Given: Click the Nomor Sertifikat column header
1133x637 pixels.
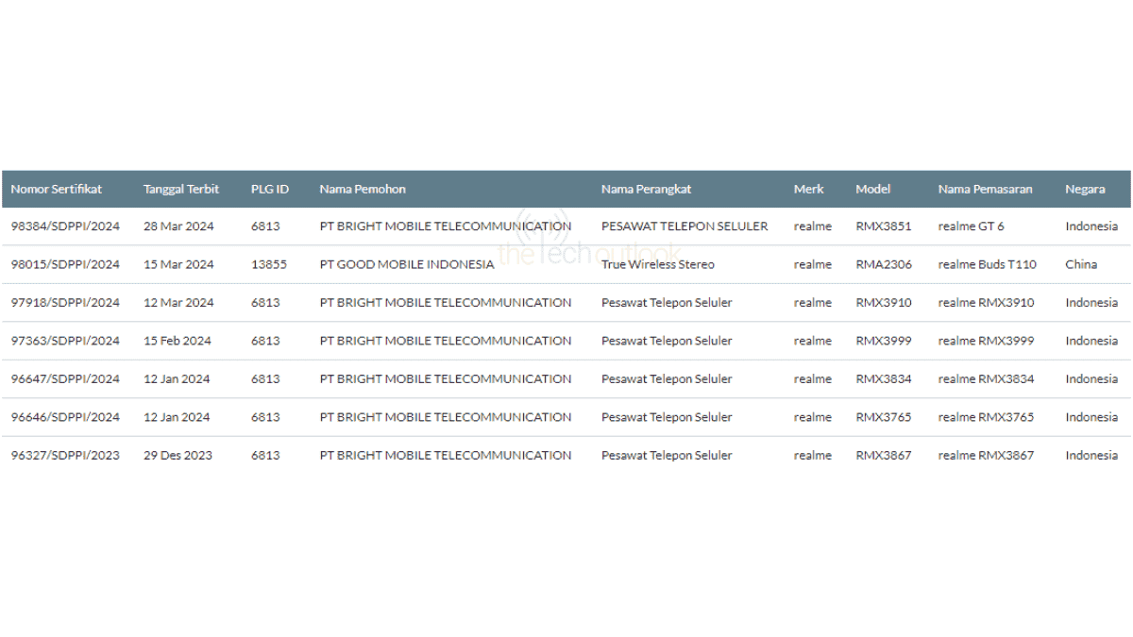Looking at the screenshot, I should click(57, 189).
